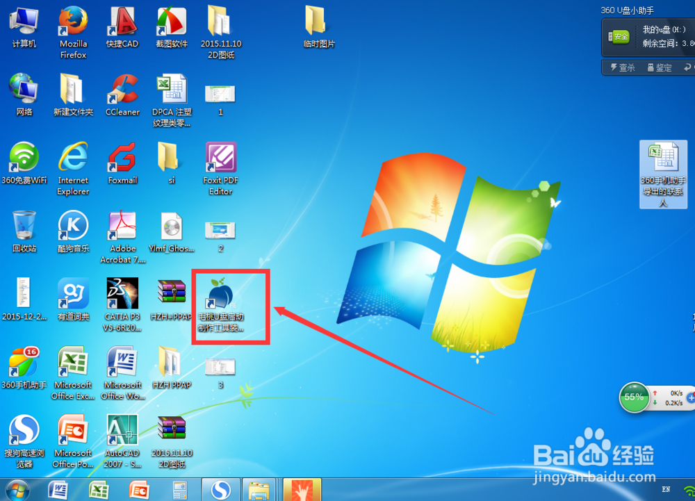Select the 2015.11.10 2D图纸 archive in bottom row
This screenshot has height=501, width=695.
click(x=172, y=441)
